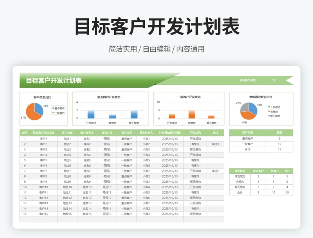Select the cell 姓名5

[87, 160]
